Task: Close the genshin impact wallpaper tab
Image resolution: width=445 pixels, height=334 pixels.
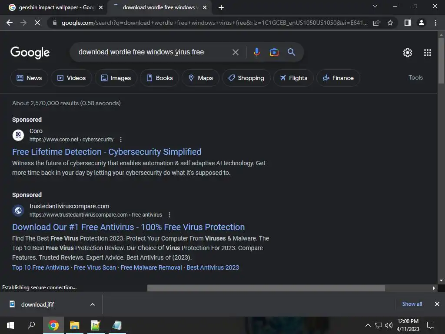Action: [x=101, y=8]
